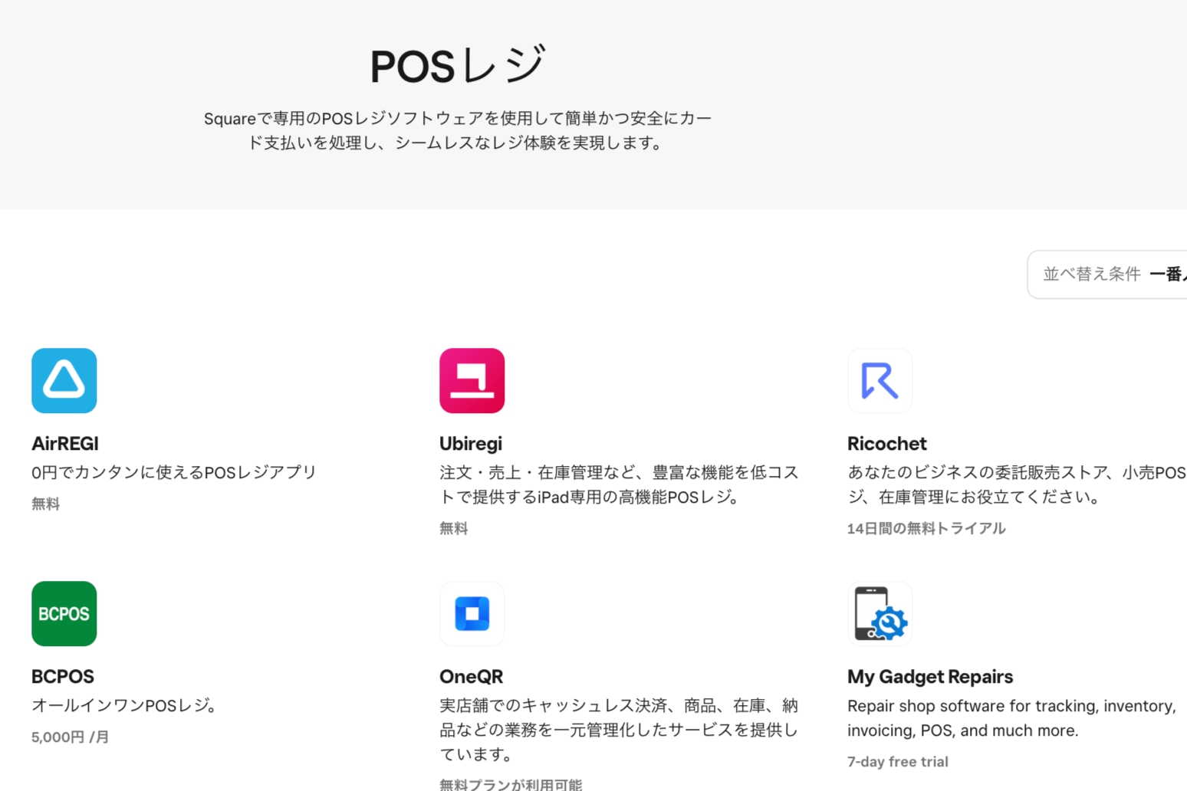Open the Ricochet R logo icon

click(880, 381)
